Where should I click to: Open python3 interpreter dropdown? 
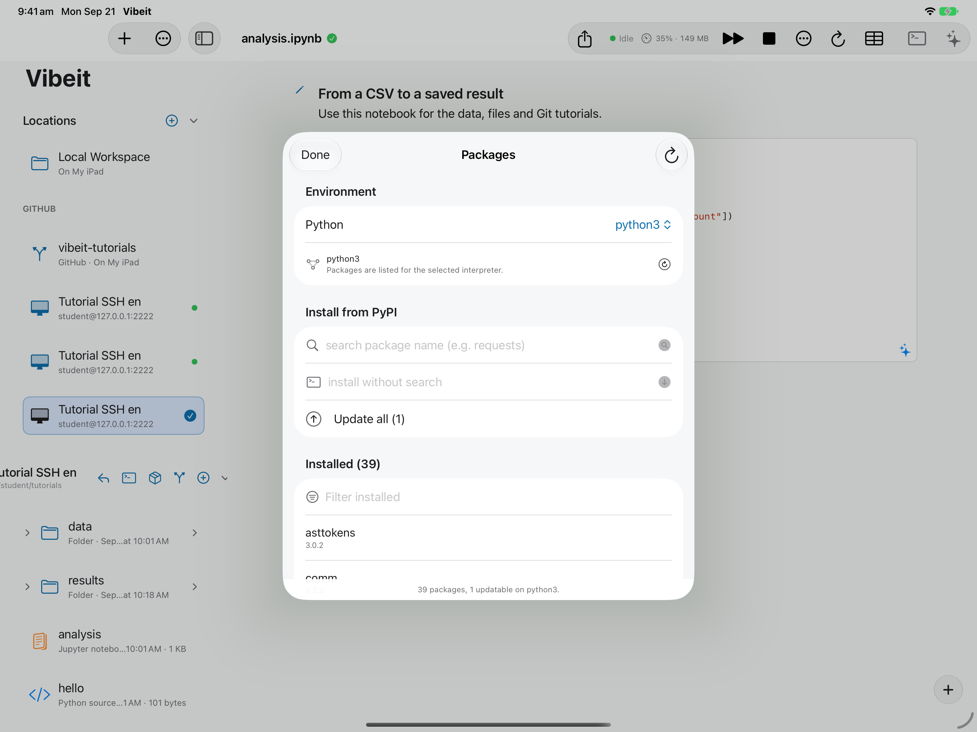coord(643,224)
